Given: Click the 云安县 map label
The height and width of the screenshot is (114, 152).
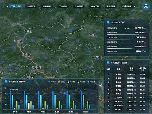Looking at the screenshot, I should 36,68.
